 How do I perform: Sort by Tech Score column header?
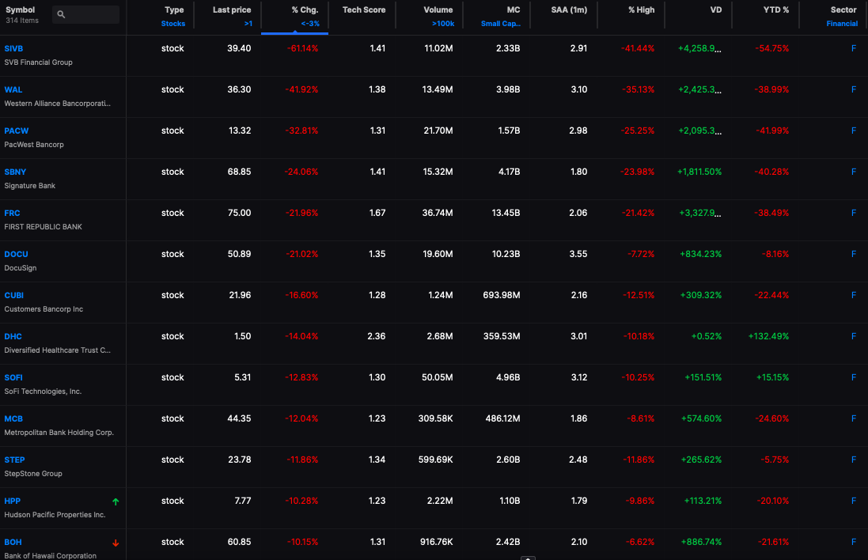pos(364,10)
